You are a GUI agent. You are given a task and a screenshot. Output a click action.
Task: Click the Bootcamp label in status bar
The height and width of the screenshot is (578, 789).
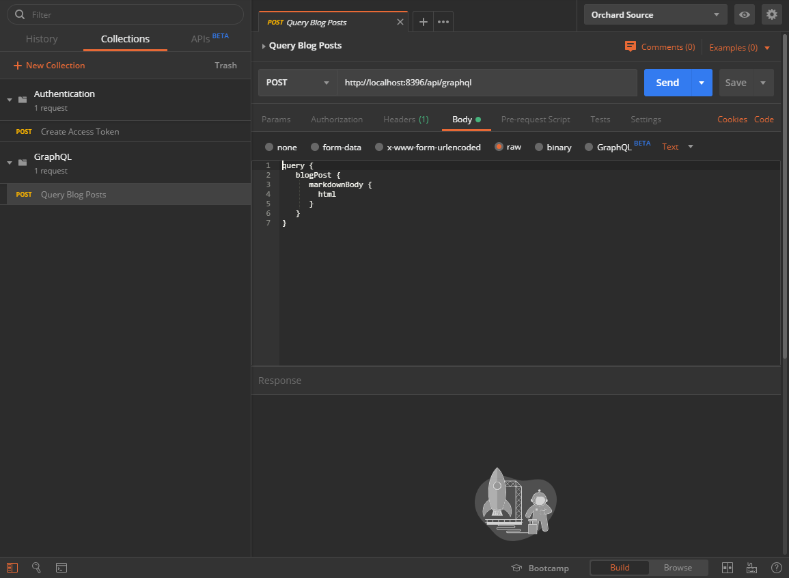point(549,568)
